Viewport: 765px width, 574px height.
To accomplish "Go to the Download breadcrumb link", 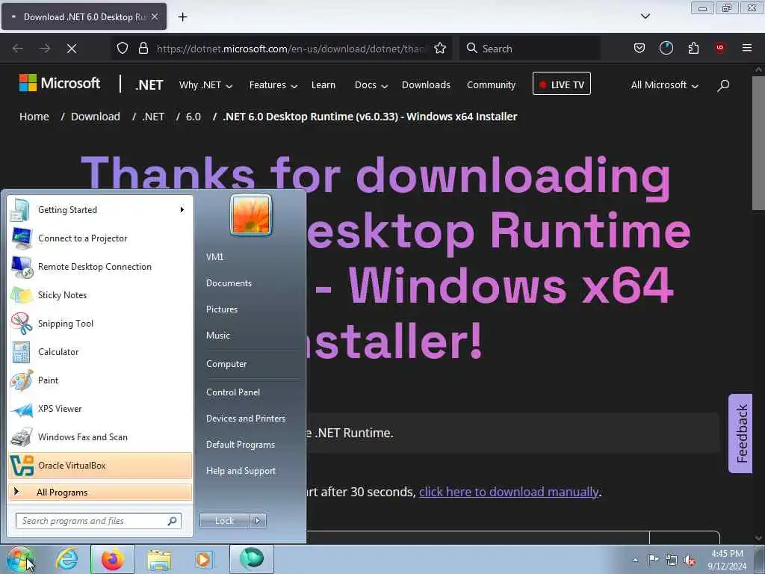I will pyautogui.click(x=95, y=117).
